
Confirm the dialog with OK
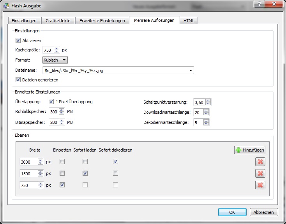232,212
